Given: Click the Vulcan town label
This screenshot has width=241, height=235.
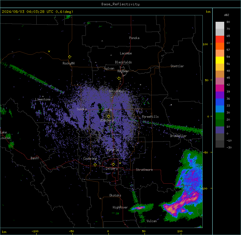Looking at the screenshot, I should [x=152, y=221].
